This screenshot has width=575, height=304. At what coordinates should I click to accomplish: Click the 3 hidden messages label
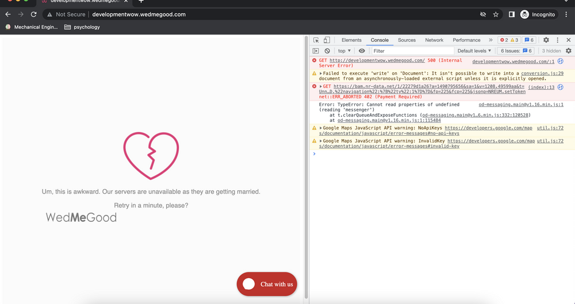pos(551,51)
